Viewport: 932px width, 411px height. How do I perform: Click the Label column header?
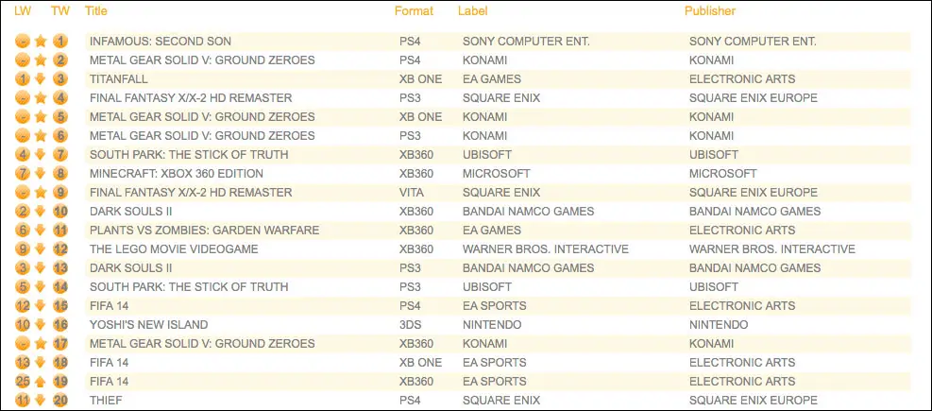[x=472, y=11]
